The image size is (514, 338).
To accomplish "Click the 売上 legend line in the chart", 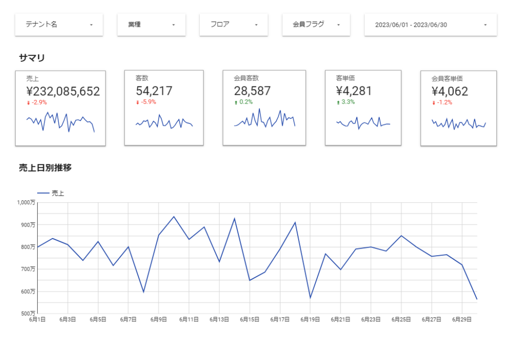I will point(44,193).
